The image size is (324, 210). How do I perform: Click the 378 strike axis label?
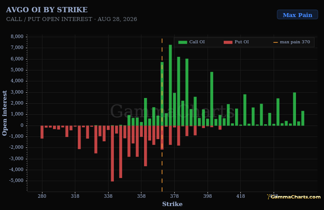point(174,196)
